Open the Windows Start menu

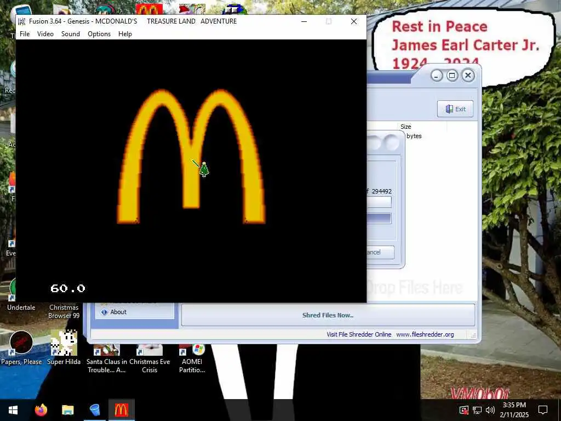coord(13,410)
